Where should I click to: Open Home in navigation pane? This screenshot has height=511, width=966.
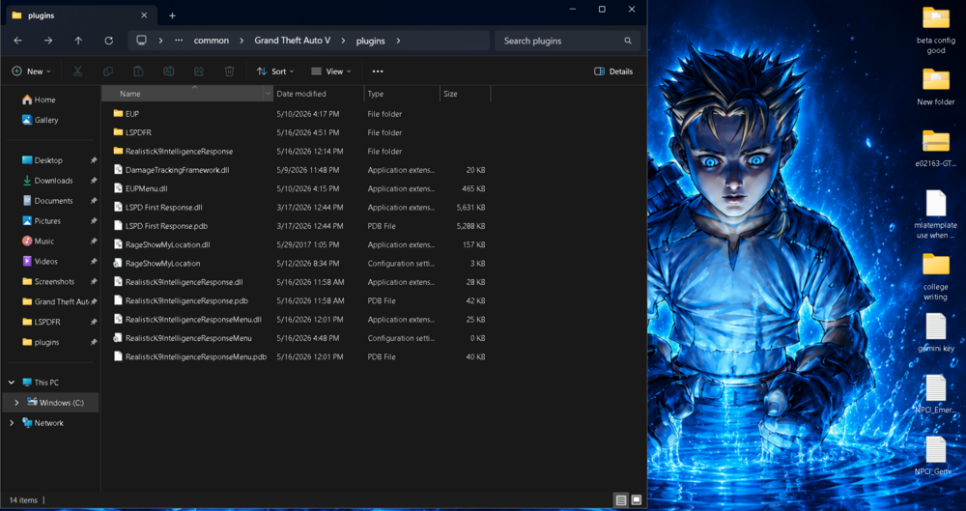click(39, 99)
